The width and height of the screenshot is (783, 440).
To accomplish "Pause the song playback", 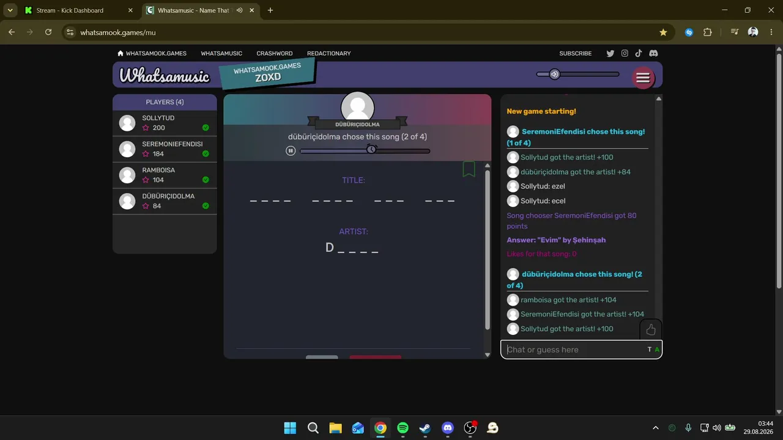I will coord(291,151).
